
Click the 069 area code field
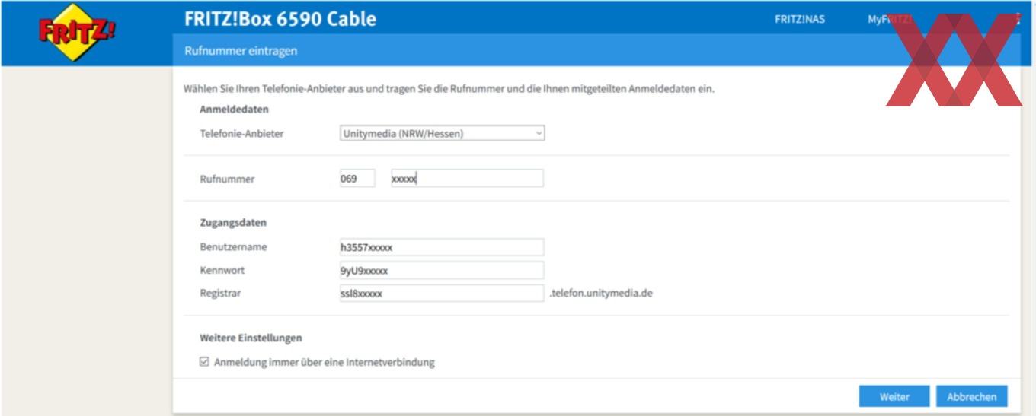357,179
